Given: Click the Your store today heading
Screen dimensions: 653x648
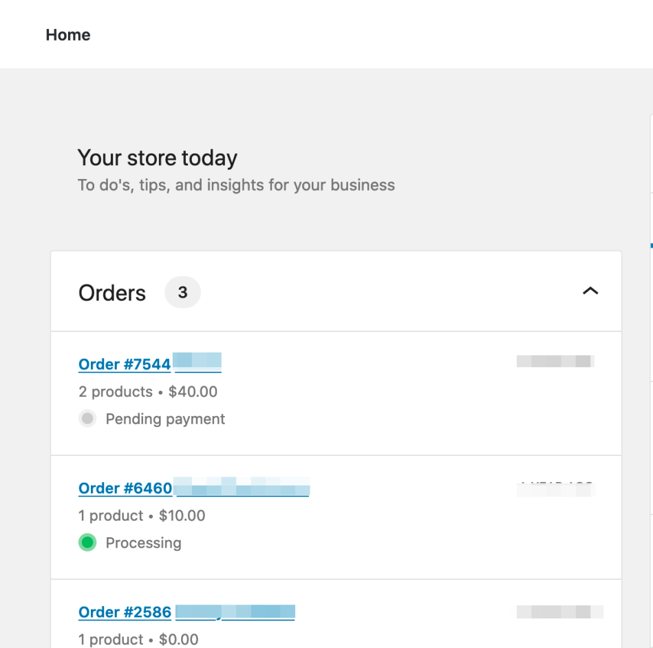Looking at the screenshot, I should (157, 158).
